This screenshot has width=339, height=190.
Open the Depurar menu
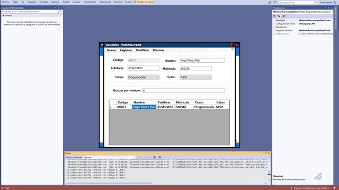coord(55,2)
